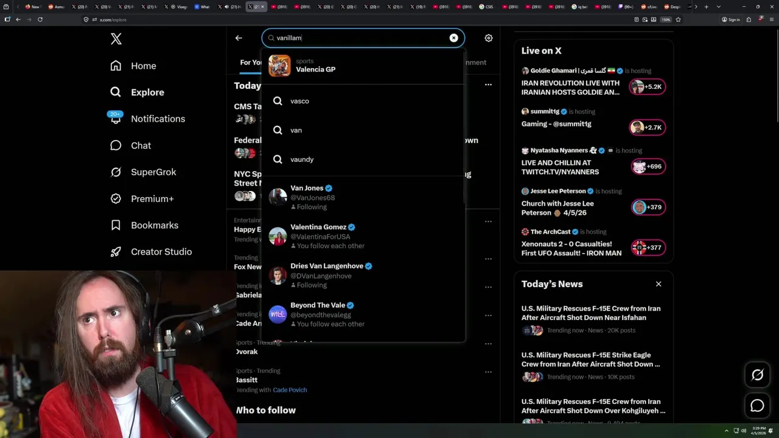Image resolution: width=779 pixels, height=438 pixels.
Task: Open the Home page
Action: pos(133,66)
